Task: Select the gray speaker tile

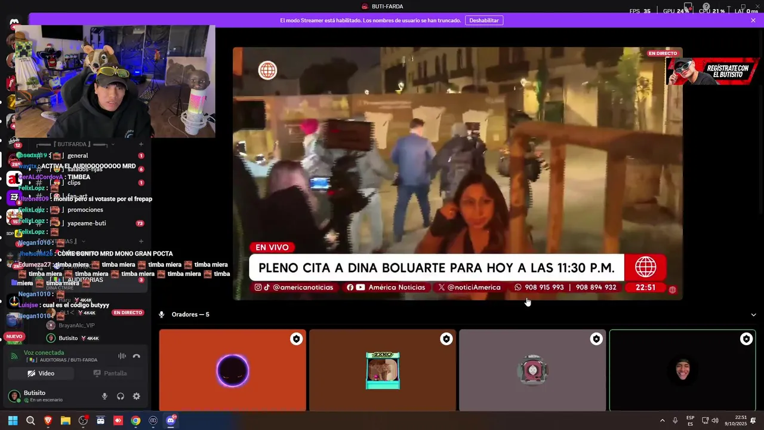Action: click(532, 371)
